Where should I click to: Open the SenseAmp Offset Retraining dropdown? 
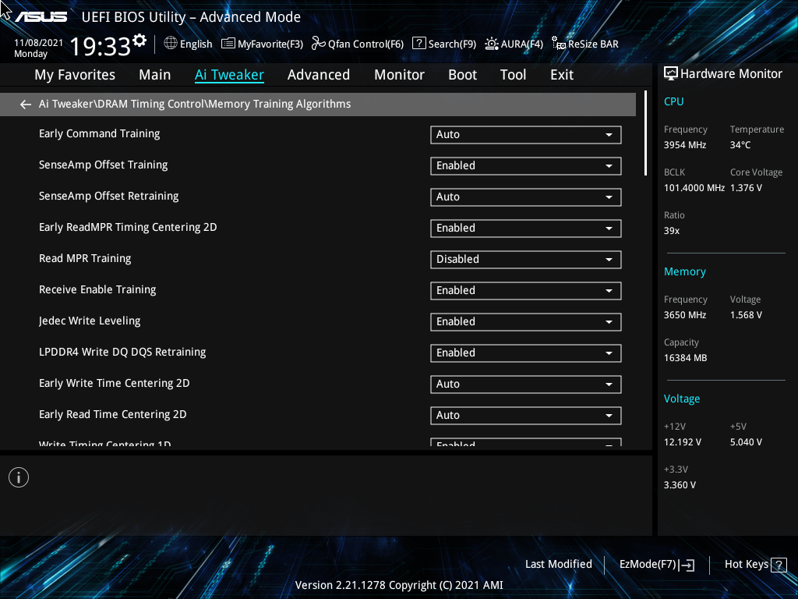coord(526,197)
